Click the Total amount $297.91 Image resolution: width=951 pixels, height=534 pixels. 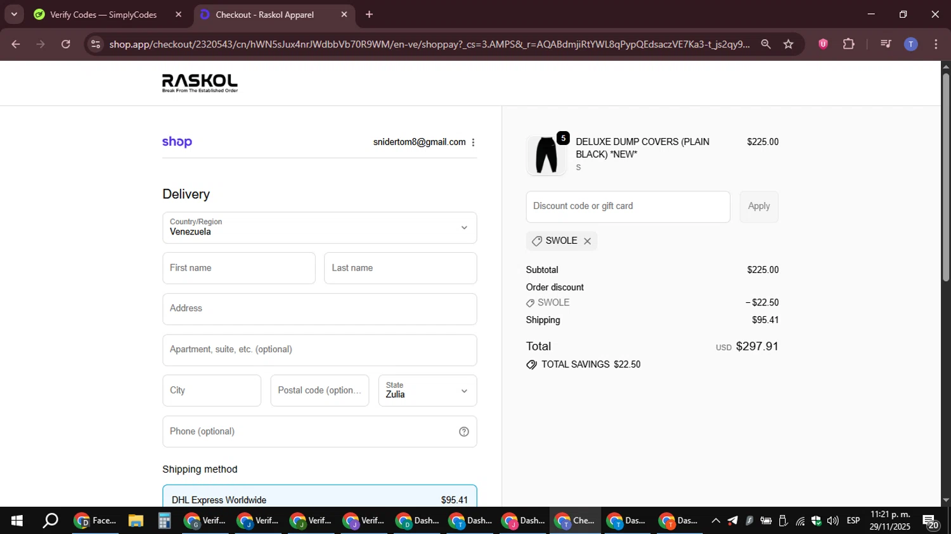757,346
